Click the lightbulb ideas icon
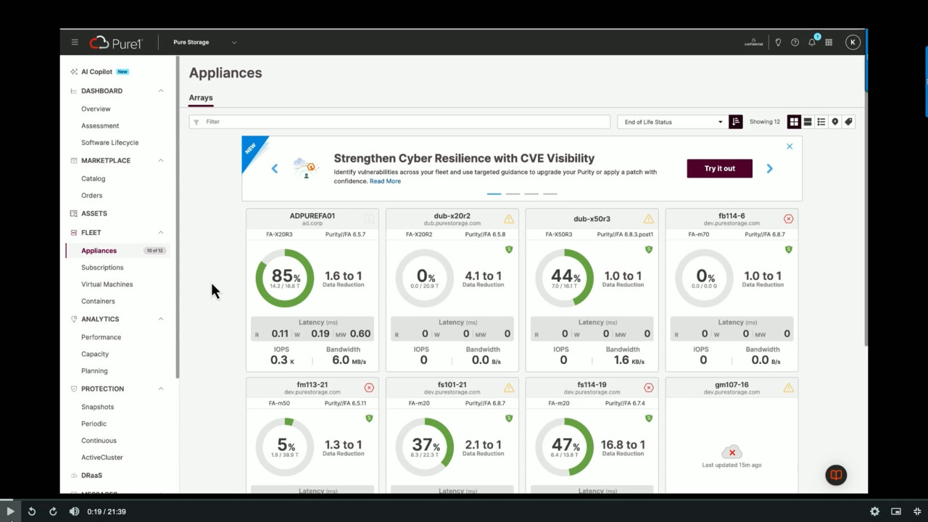The height and width of the screenshot is (522, 928). pyautogui.click(x=778, y=42)
